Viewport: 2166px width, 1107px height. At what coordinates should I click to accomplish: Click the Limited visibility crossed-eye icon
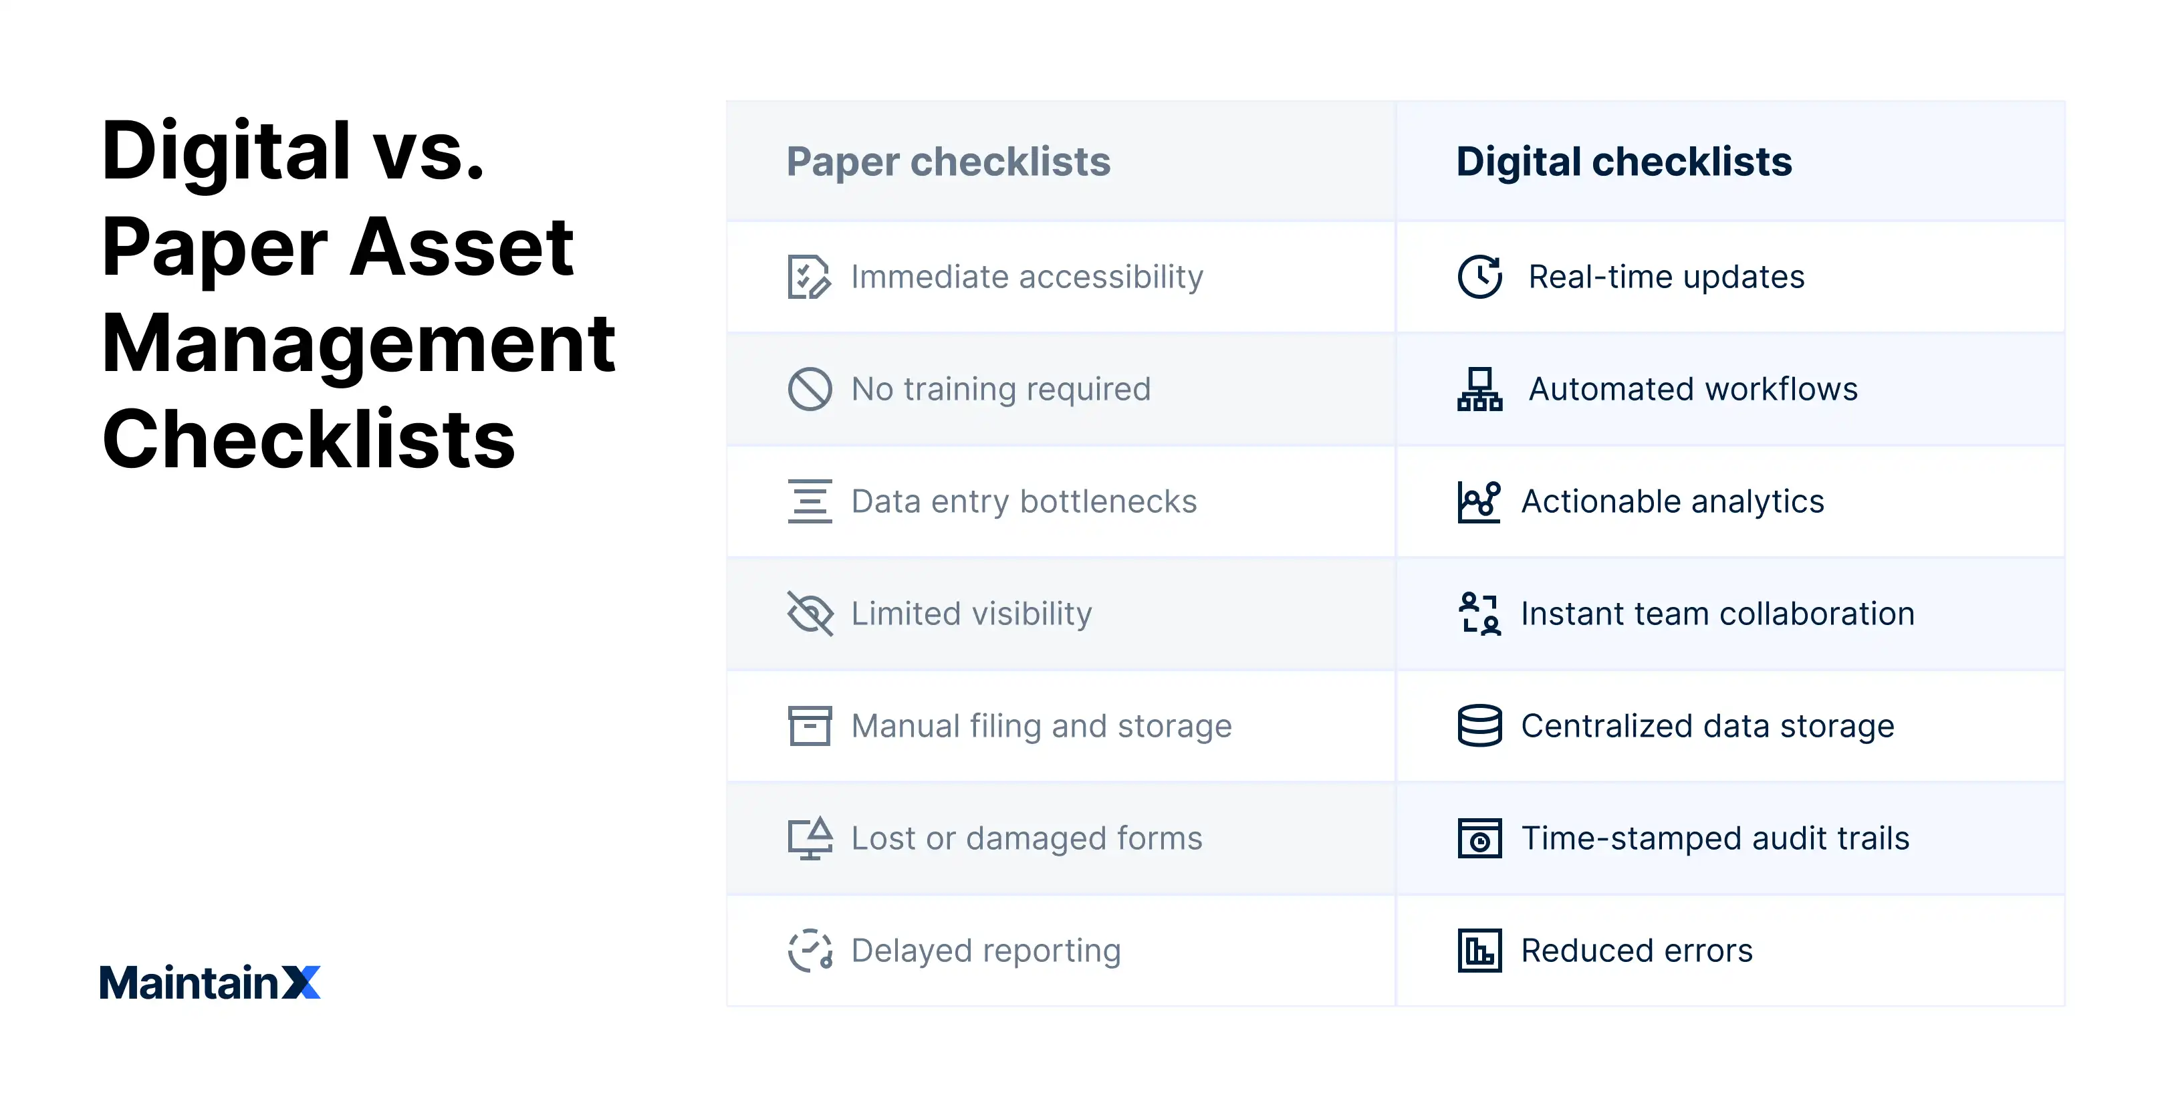809,614
